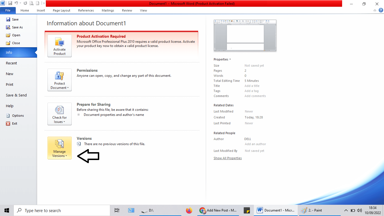This screenshot has height=216, width=384.
Task: Click the Add an author field
Action: point(256,144)
